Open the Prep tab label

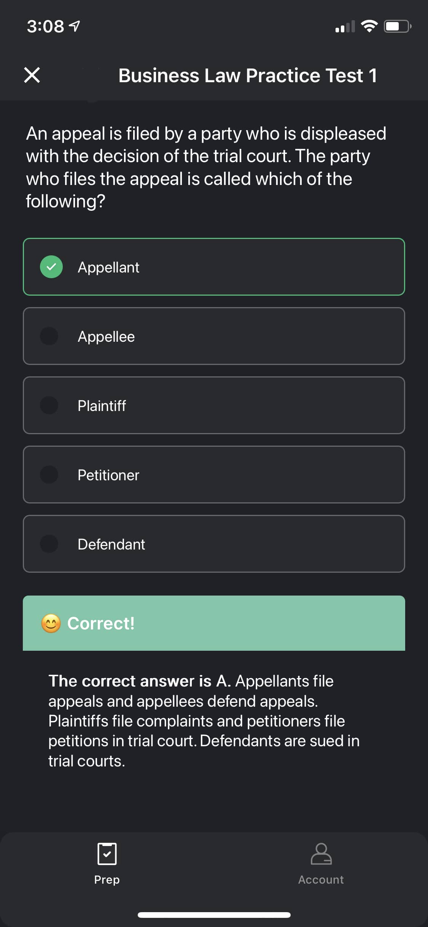tap(107, 879)
